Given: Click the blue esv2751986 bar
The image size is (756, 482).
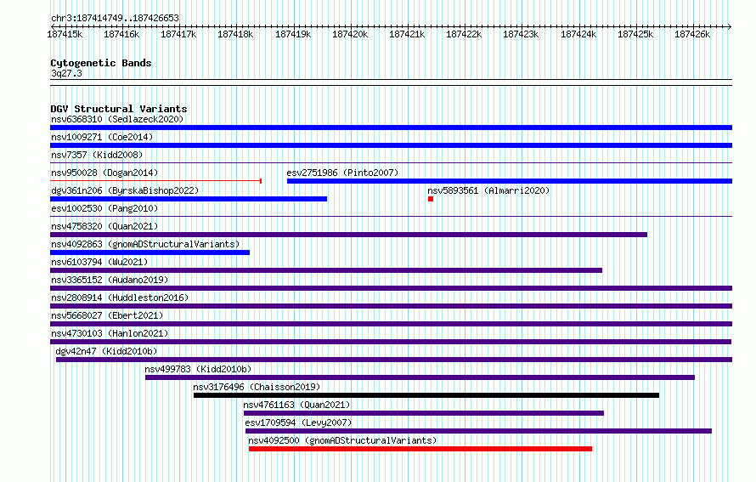Looking at the screenshot, I should pyautogui.click(x=510, y=181).
